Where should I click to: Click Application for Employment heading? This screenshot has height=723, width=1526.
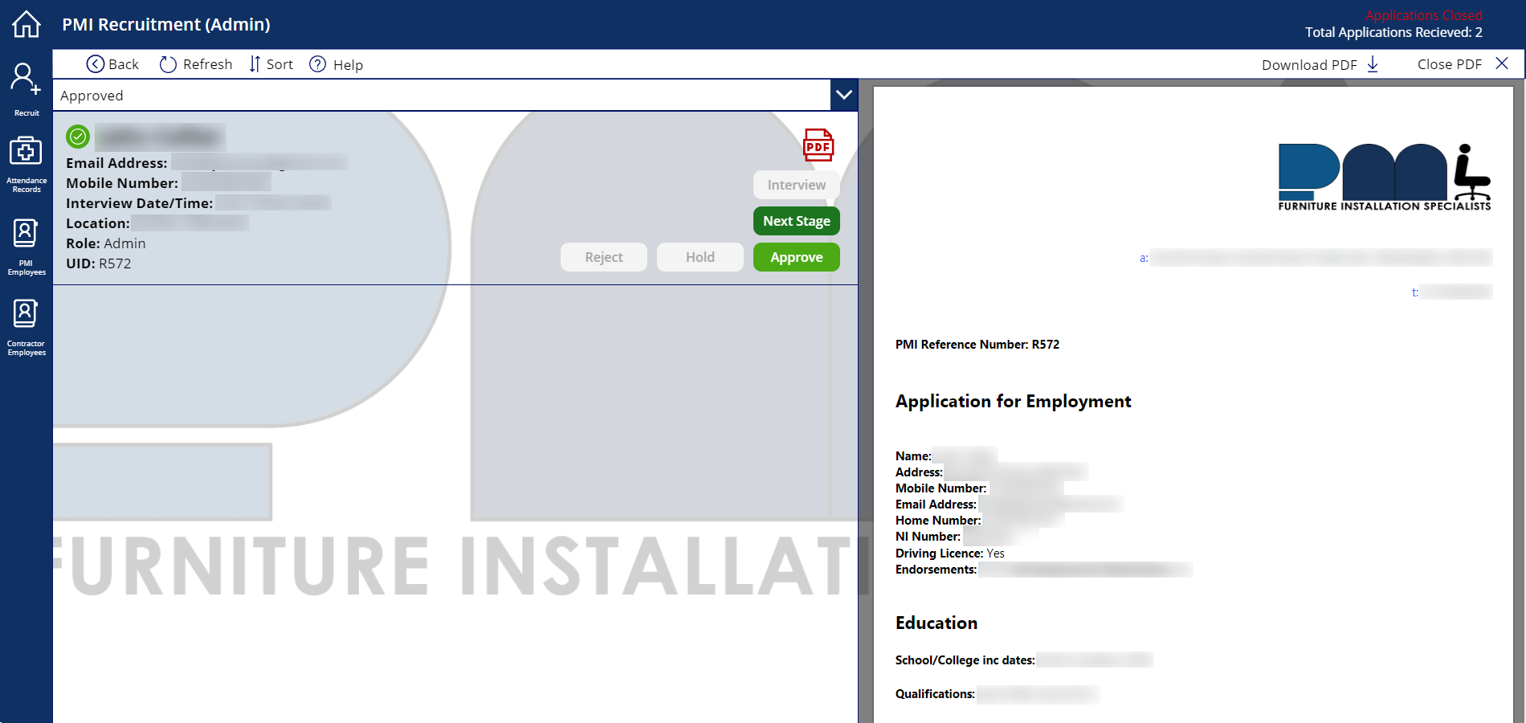tap(1014, 401)
